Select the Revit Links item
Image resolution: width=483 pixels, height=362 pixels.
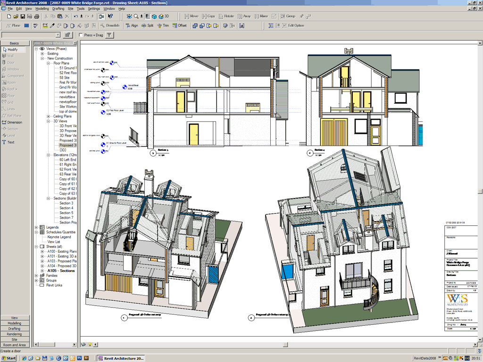[x=54, y=285]
